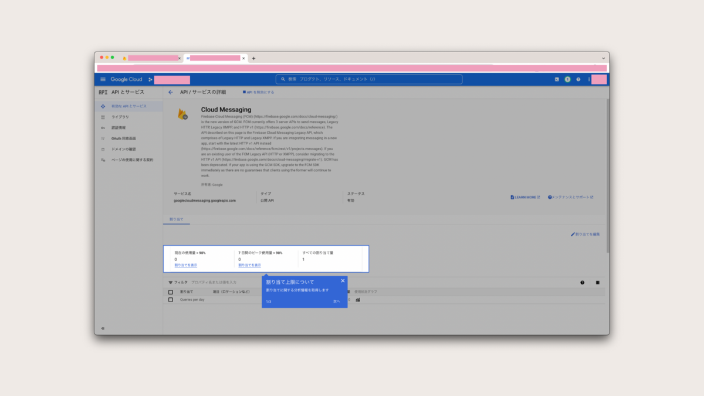Click '割り当てを表示' under 現在の使用量
This screenshot has height=396, width=704.
tap(186, 265)
